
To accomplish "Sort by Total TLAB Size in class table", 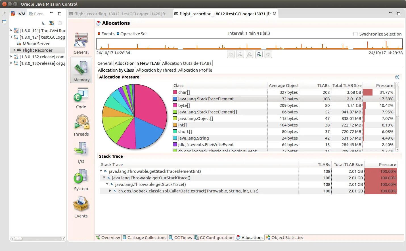I will [347, 85].
